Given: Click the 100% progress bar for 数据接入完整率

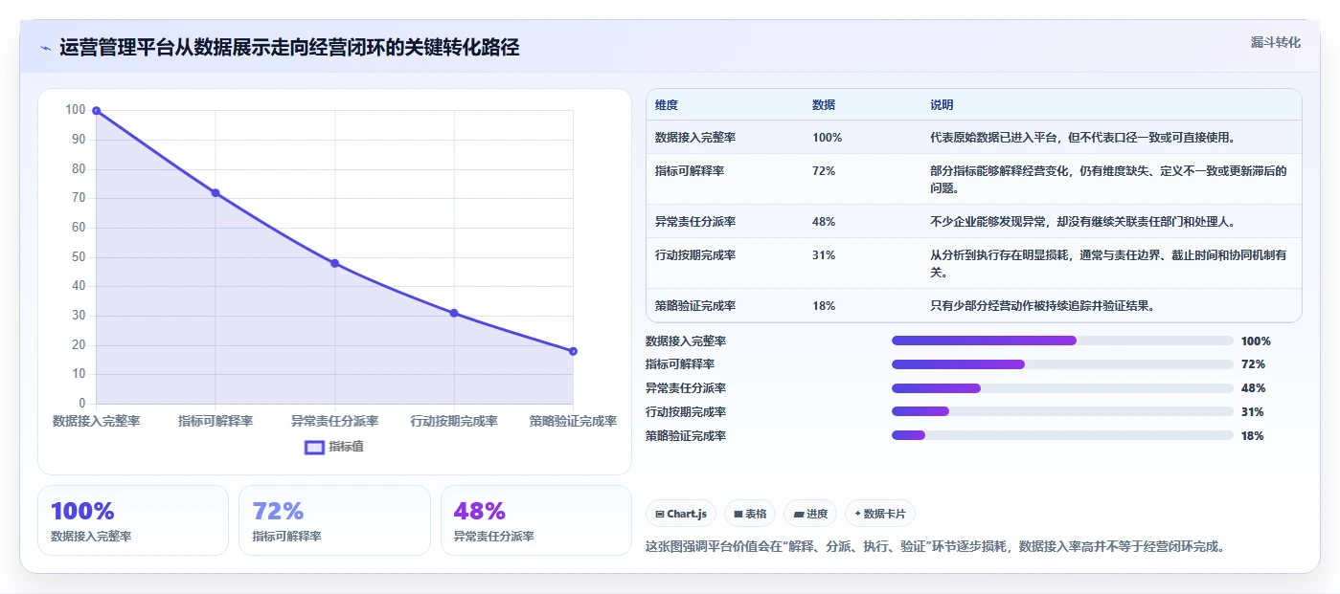Looking at the screenshot, I should [x=1062, y=341].
